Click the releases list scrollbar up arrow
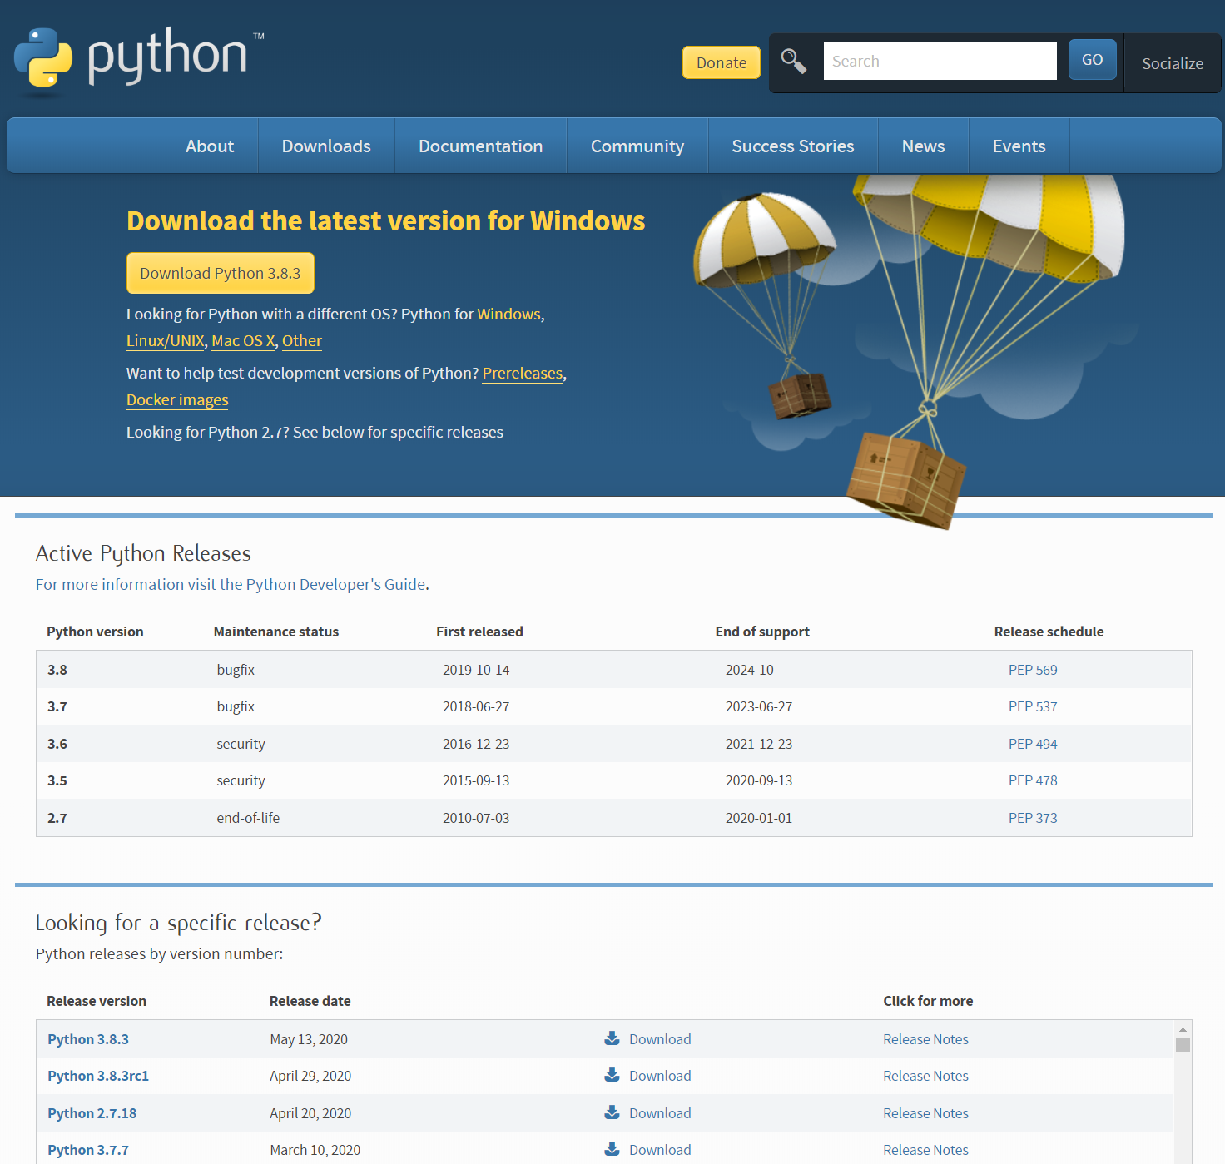Viewport: 1225px width, 1164px height. click(1183, 1029)
